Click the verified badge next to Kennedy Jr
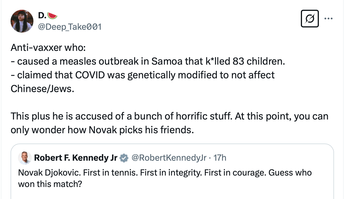 pos(123,158)
